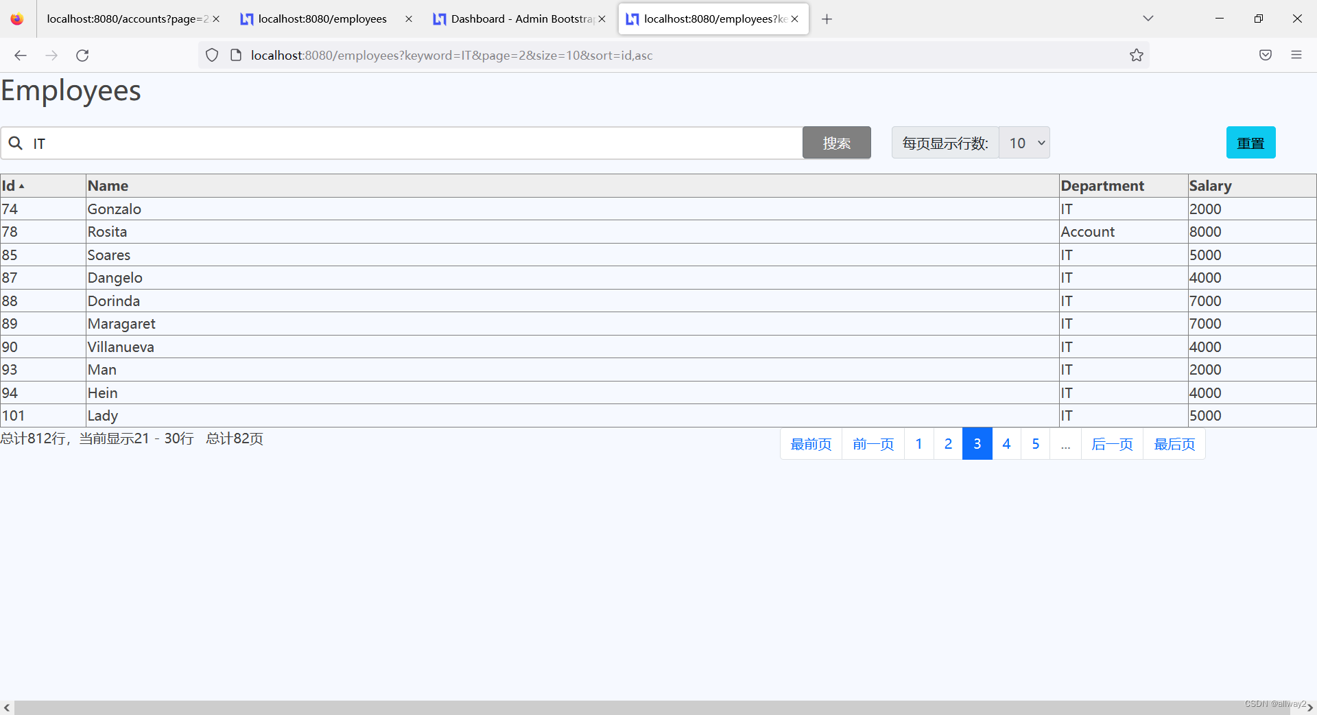Close the accounts tab
The width and height of the screenshot is (1317, 715).
click(216, 19)
